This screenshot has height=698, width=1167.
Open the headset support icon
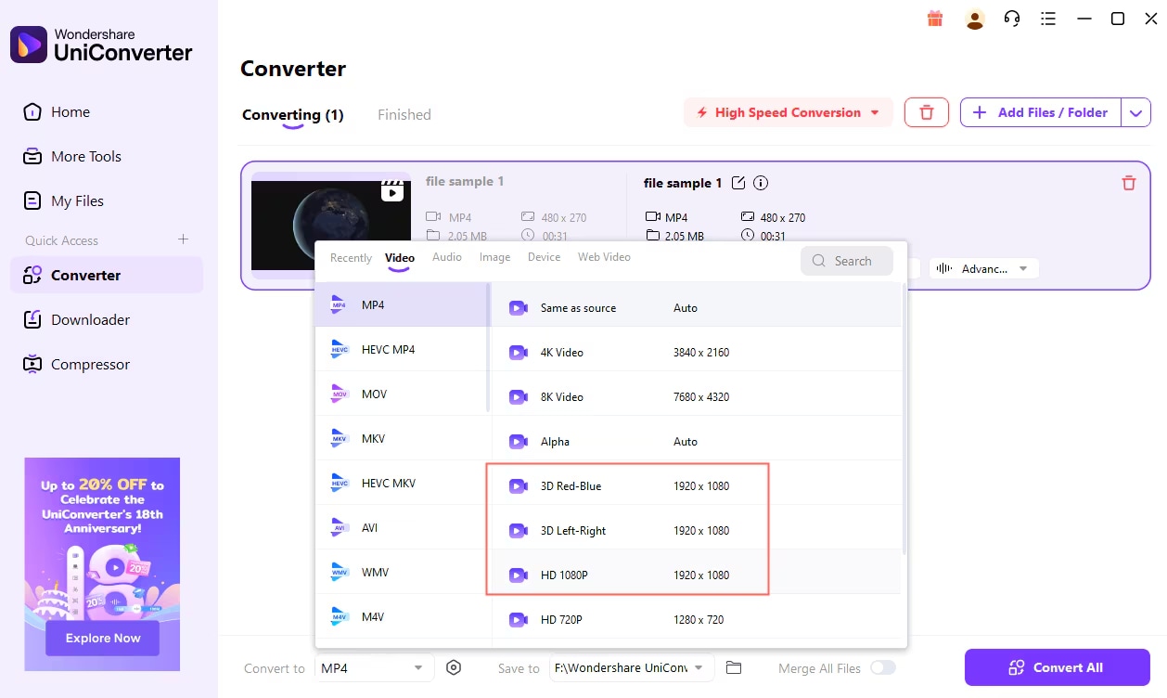click(x=1012, y=19)
